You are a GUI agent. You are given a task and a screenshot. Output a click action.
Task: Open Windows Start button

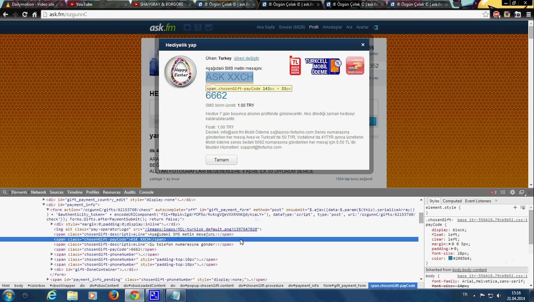point(8,295)
